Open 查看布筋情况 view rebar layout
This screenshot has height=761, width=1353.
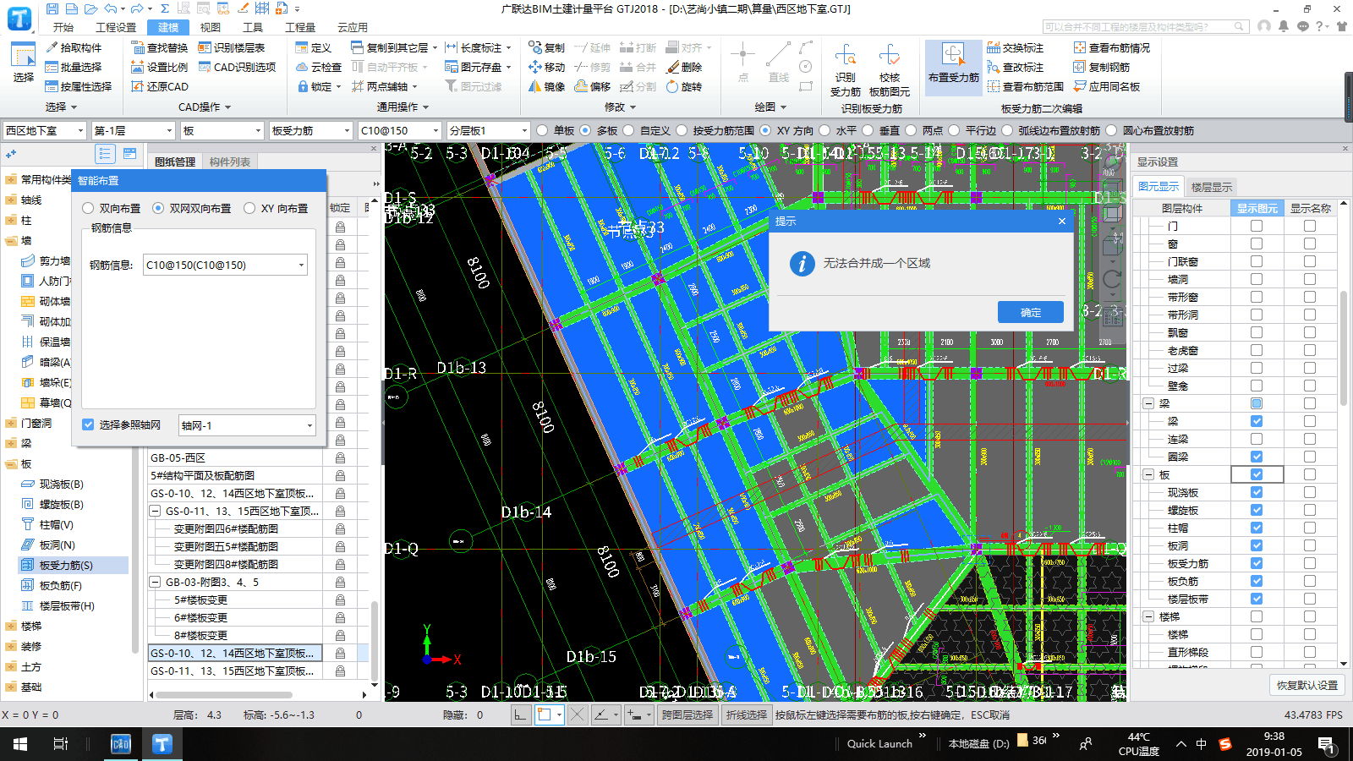click(1112, 47)
